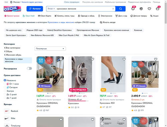The height and width of the screenshot is (127, 167).
Task: Select the От 1 часа delivery option
Action: tap(5, 84)
